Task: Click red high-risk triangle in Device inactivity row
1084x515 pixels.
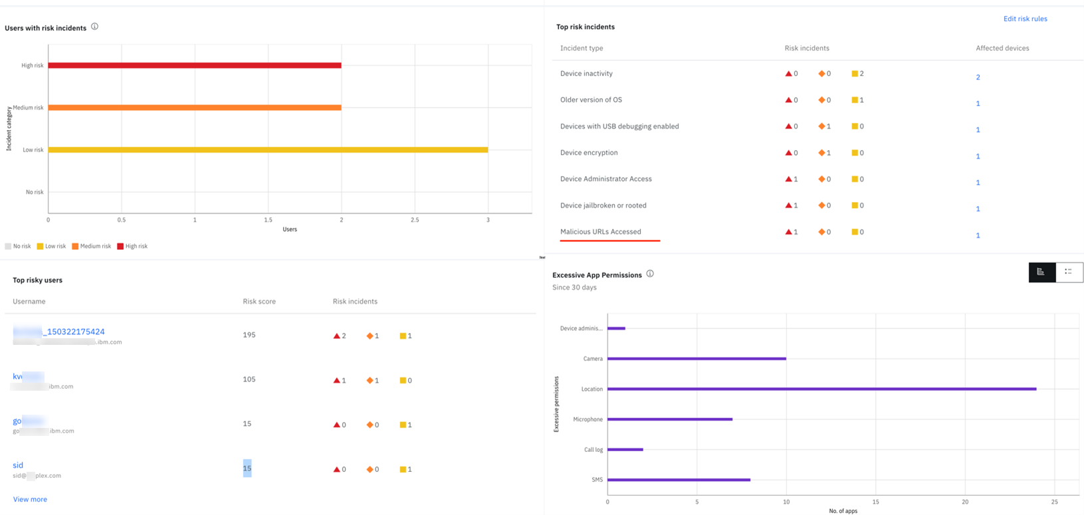Action: point(788,74)
